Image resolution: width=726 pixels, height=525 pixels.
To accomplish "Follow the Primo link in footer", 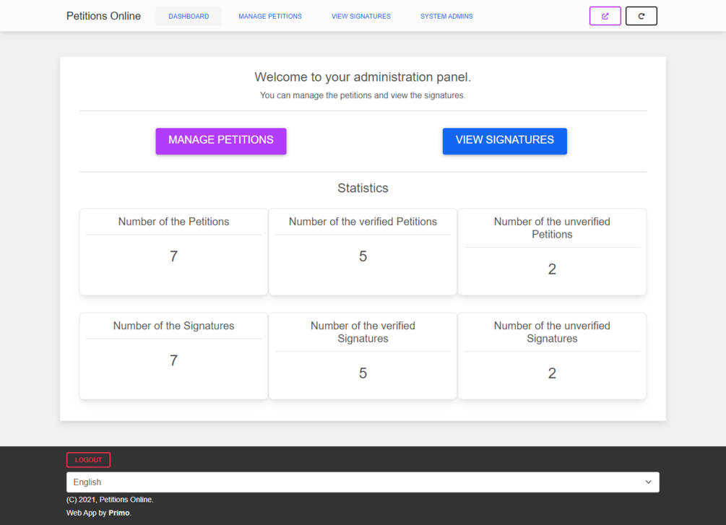I will pyautogui.click(x=119, y=513).
